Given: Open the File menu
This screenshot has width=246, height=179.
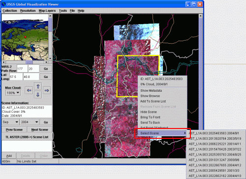Looking at the screenshot, I should coord(72,11).
